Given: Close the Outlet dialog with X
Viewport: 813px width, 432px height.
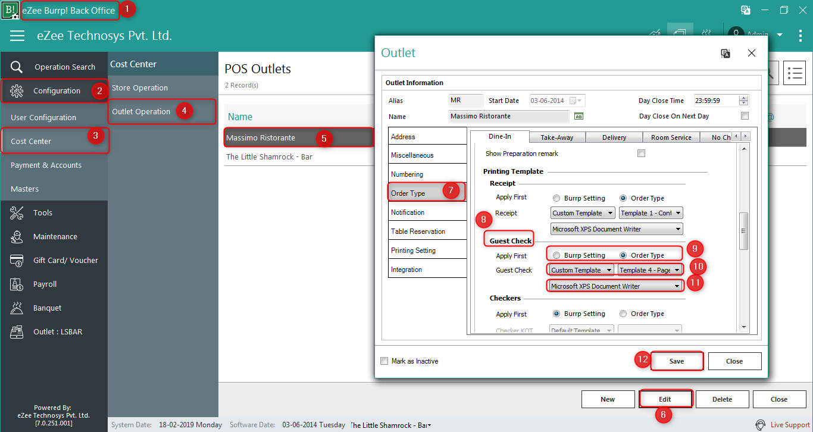Looking at the screenshot, I should click(752, 53).
